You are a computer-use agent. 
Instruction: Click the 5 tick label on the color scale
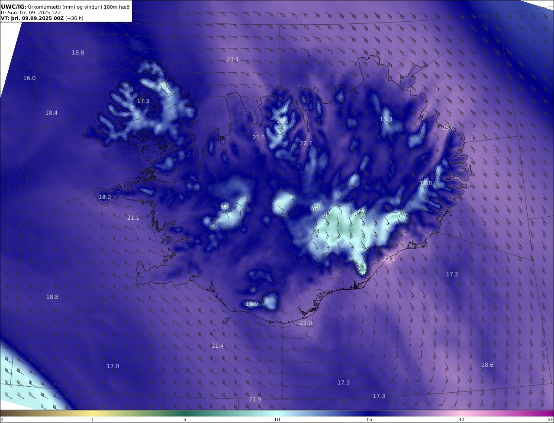pyautogui.click(x=185, y=420)
